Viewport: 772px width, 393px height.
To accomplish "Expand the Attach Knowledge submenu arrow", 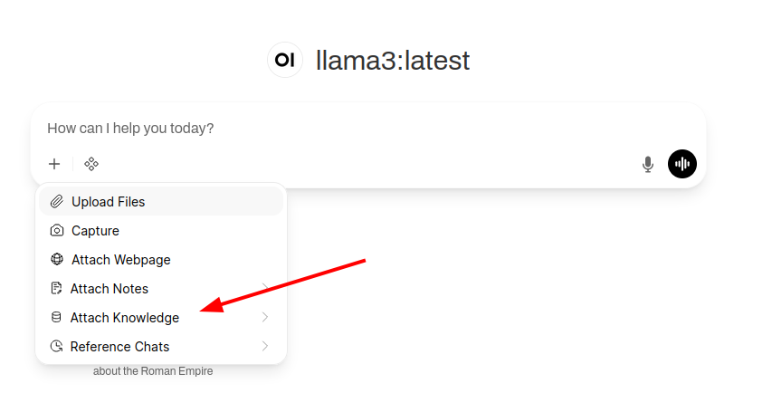I will [x=265, y=318].
